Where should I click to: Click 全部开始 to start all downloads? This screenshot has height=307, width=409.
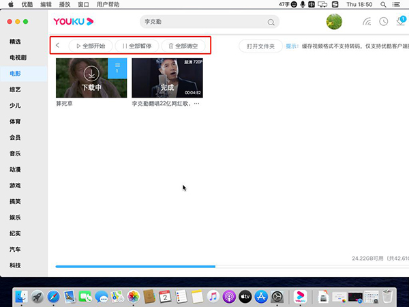coord(90,46)
